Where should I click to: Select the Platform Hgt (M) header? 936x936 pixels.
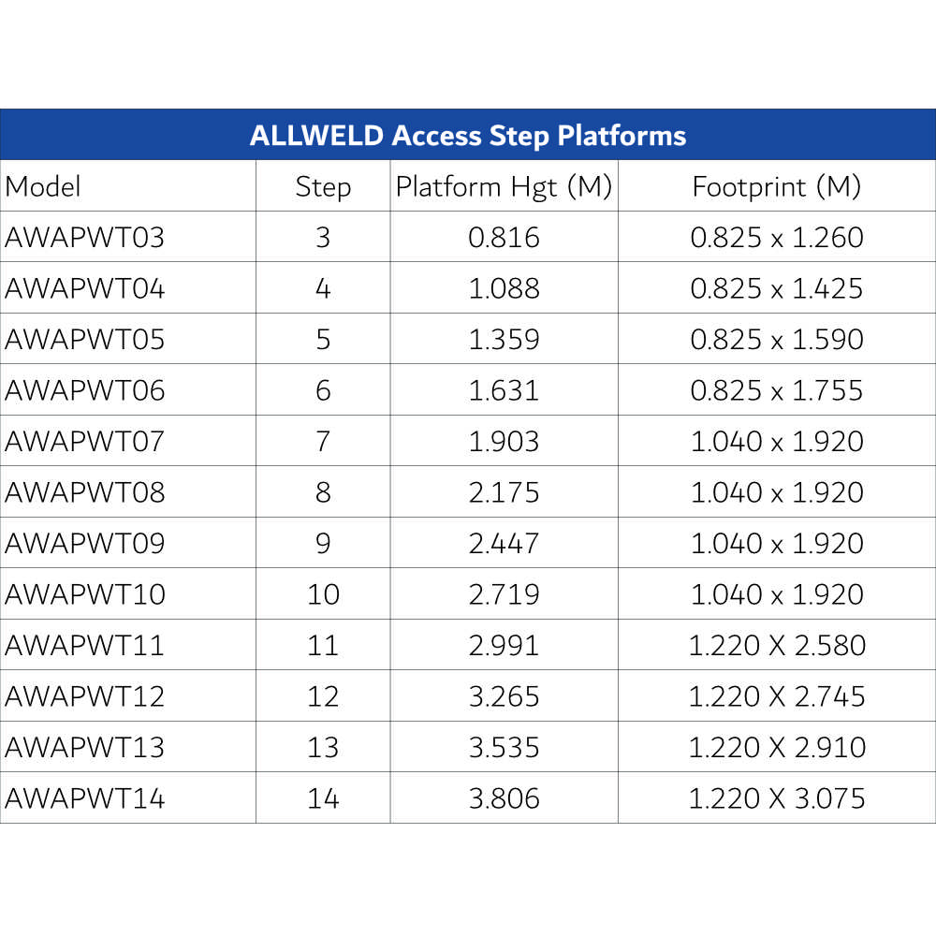point(504,186)
